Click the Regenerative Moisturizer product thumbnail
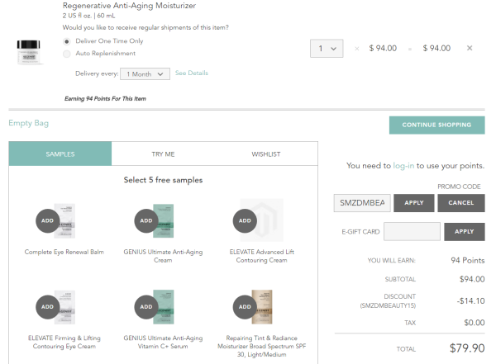The height and width of the screenshot is (364, 496). click(29, 52)
